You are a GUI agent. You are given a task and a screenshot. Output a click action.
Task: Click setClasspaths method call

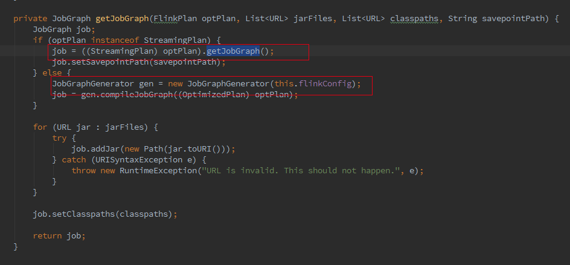tap(83, 214)
